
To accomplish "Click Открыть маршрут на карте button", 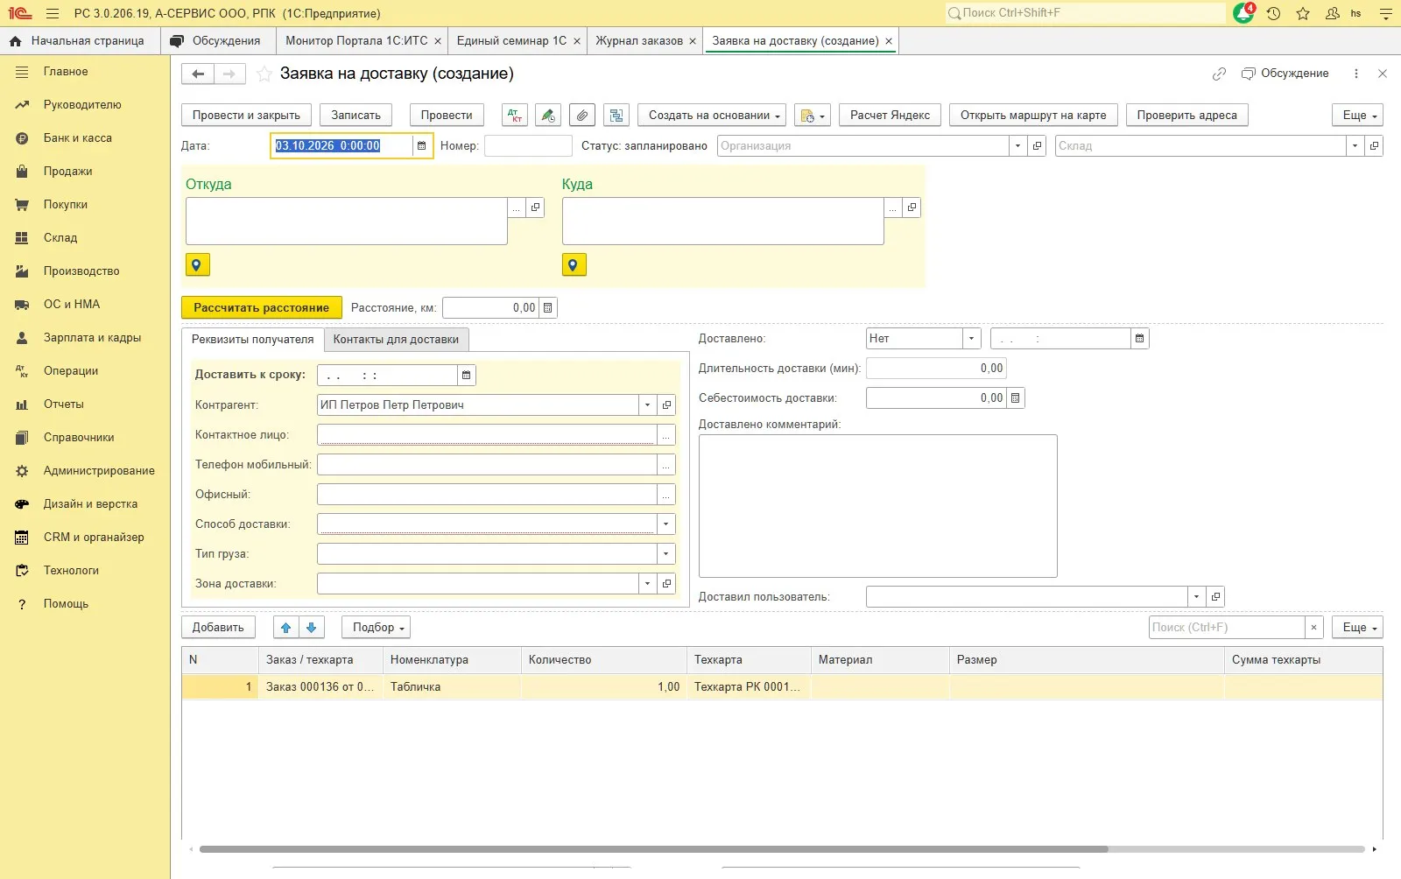I will click(x=1033, y=116).
